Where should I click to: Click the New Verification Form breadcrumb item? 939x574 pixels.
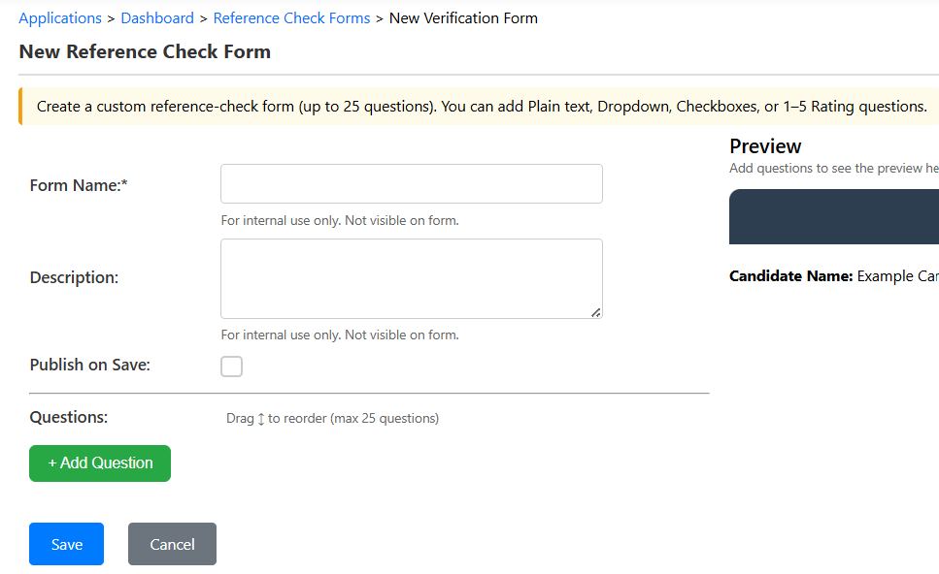pos(463,17)
